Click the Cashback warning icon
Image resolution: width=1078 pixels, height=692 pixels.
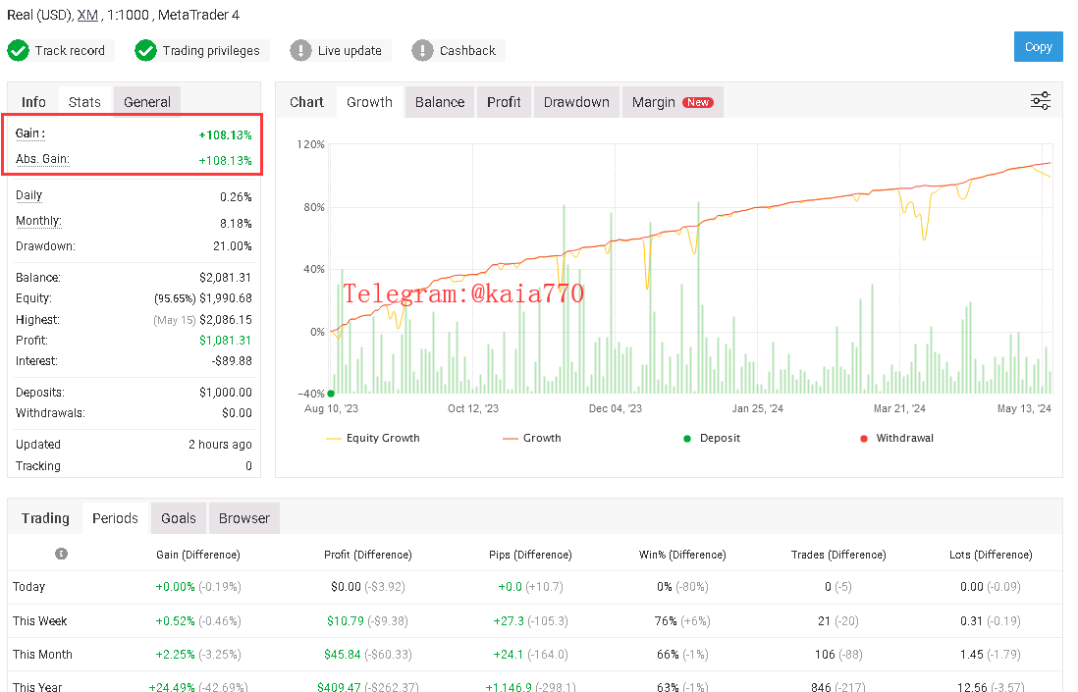(422, 50)
